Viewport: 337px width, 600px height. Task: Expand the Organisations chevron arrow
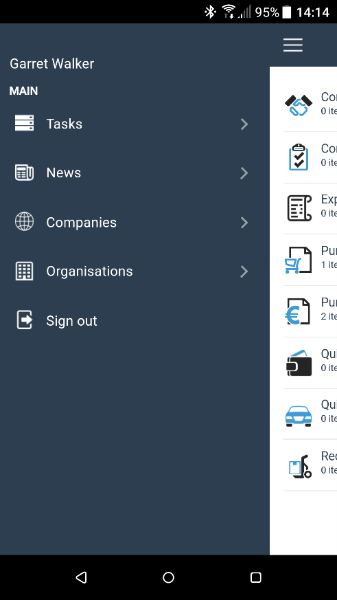(x=244, y=271)
